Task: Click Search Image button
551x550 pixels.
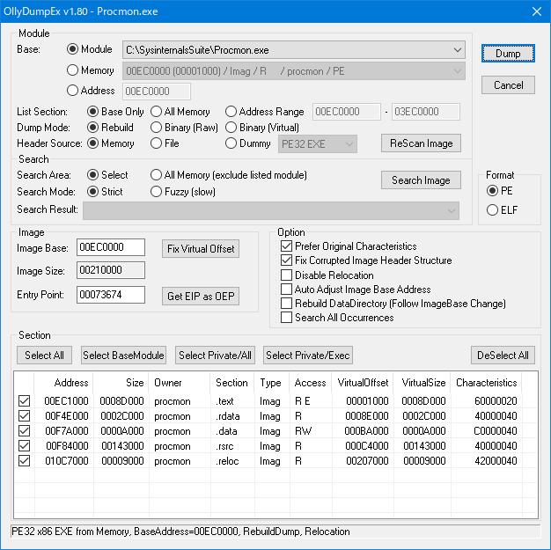Action: tap(421, 180)
